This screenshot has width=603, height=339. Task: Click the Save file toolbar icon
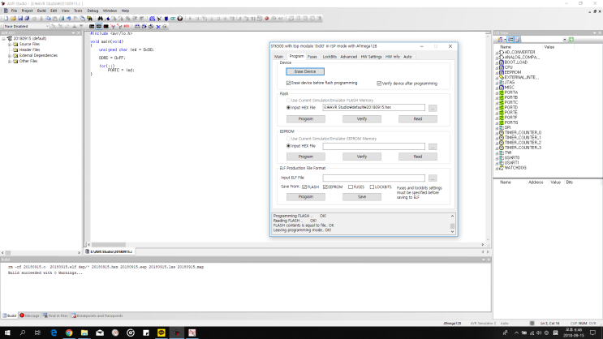pos(22,18)
